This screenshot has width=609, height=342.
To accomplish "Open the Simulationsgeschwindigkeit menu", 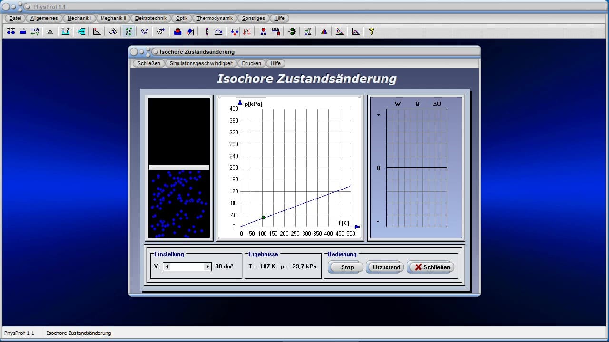I will tap(201, 63).
